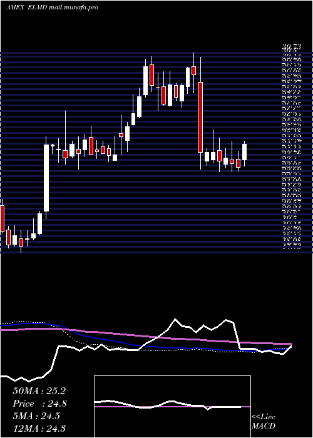Click the <<Live MACD label
The width and height of the screenshot is (313, 438).
point(264,422)
